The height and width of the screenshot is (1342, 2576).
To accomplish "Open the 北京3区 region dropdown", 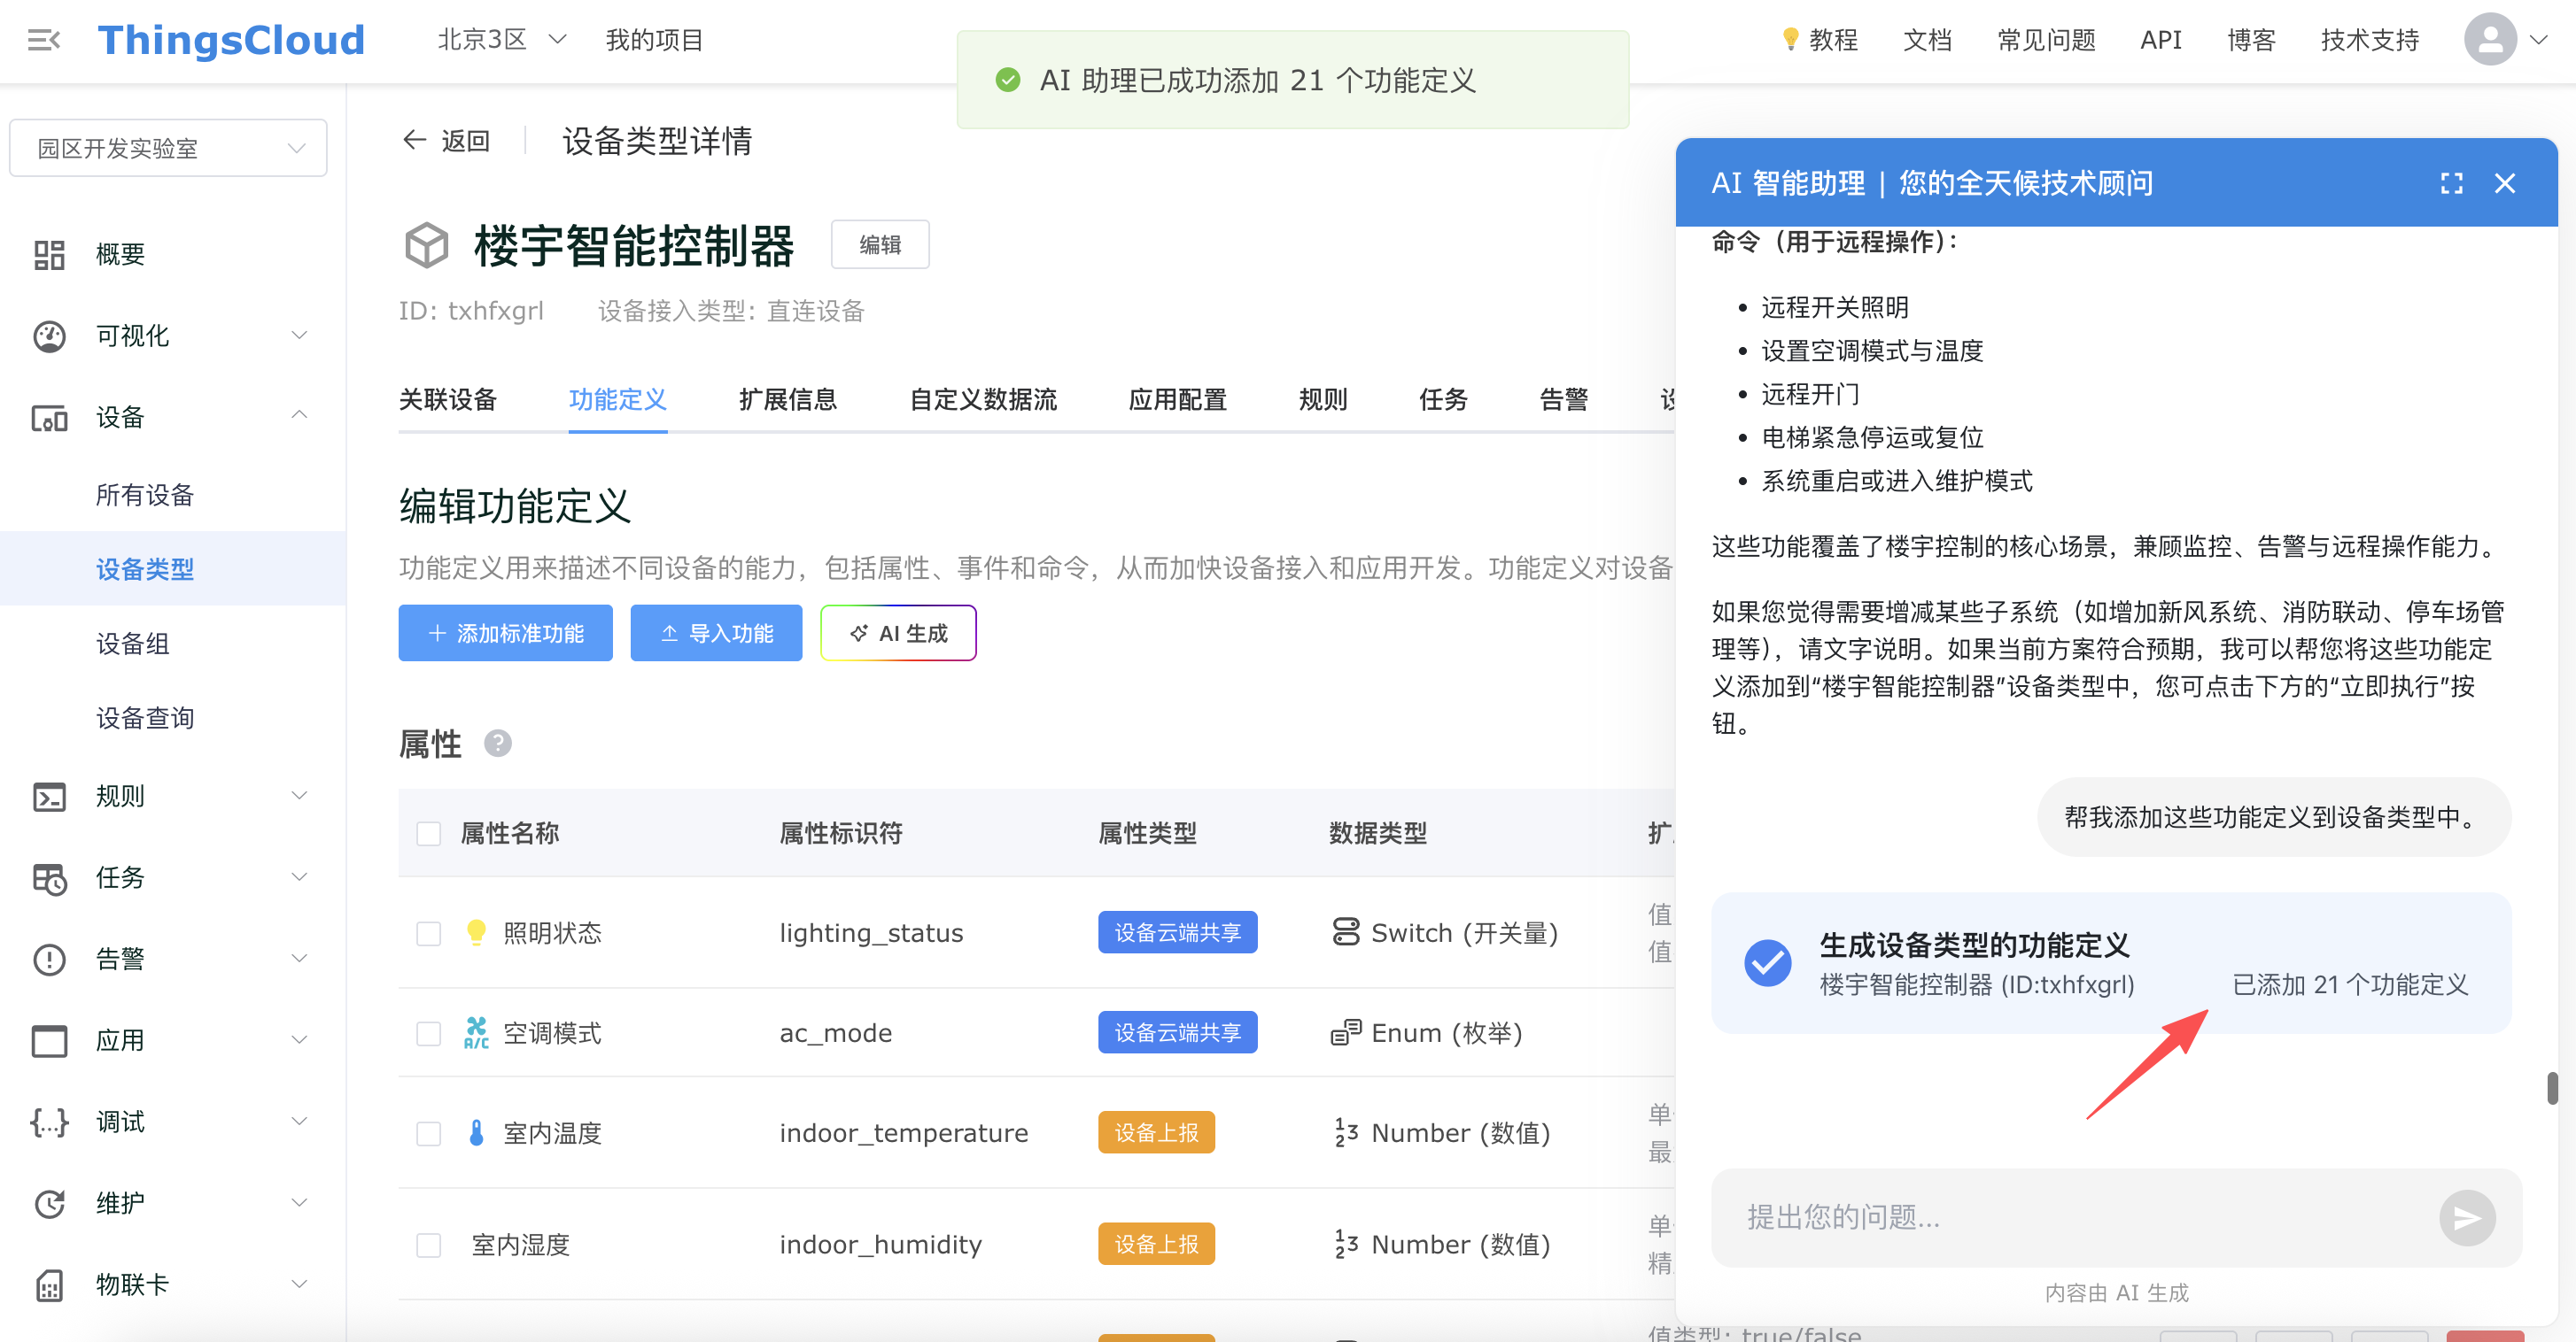I will 501,40.
